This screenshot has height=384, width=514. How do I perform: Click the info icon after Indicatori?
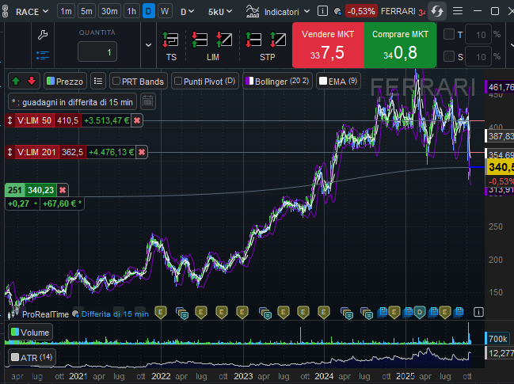tap(322, 12)
